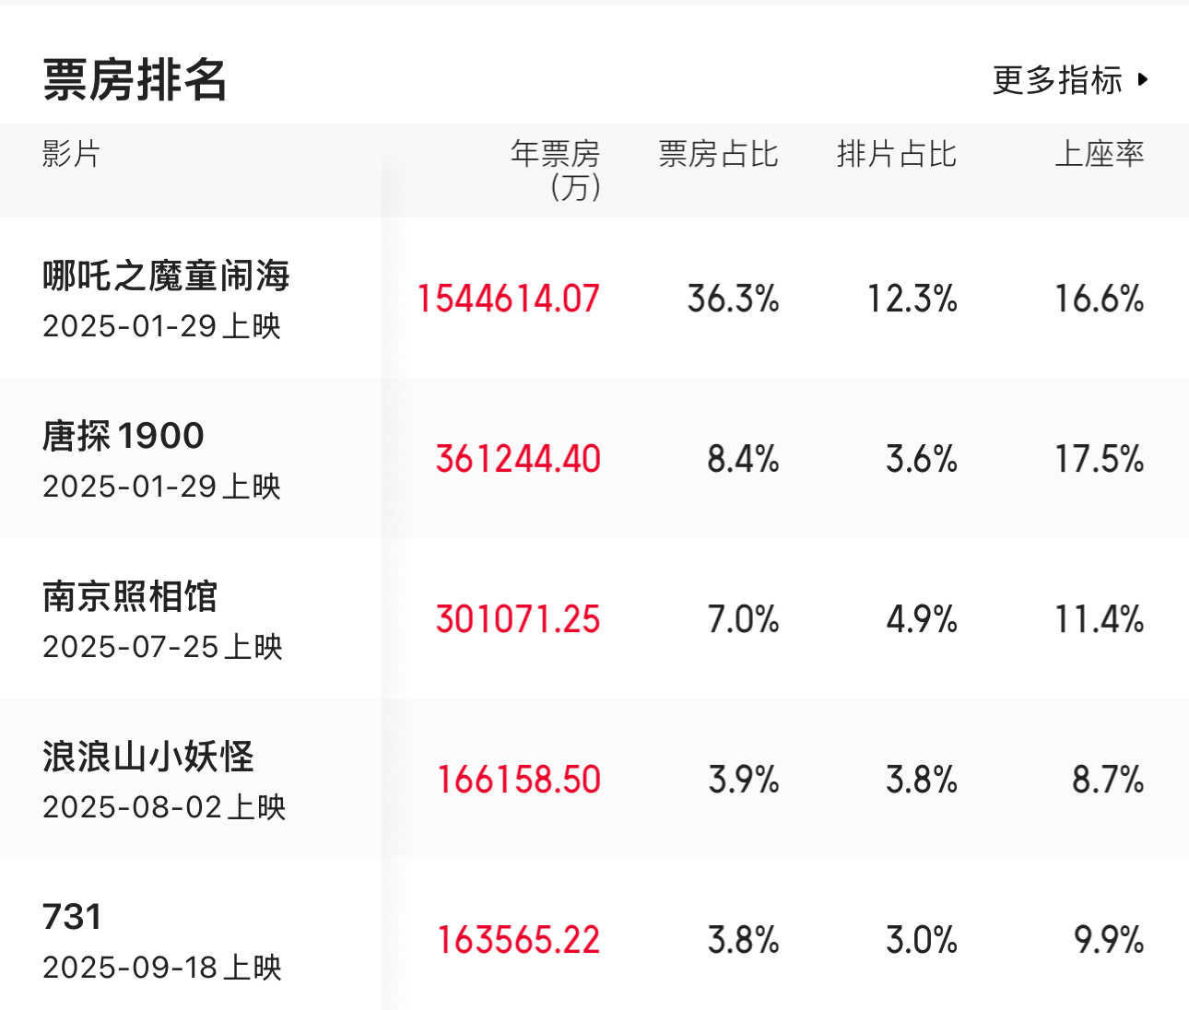Click box office value 301071.25

518,619
